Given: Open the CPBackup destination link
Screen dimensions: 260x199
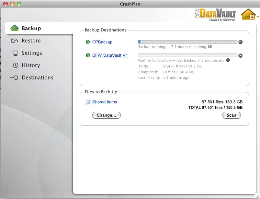Looking at the screenshot, I should (102, 42).
